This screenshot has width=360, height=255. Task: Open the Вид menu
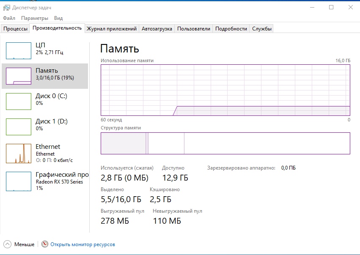[58, 18]
